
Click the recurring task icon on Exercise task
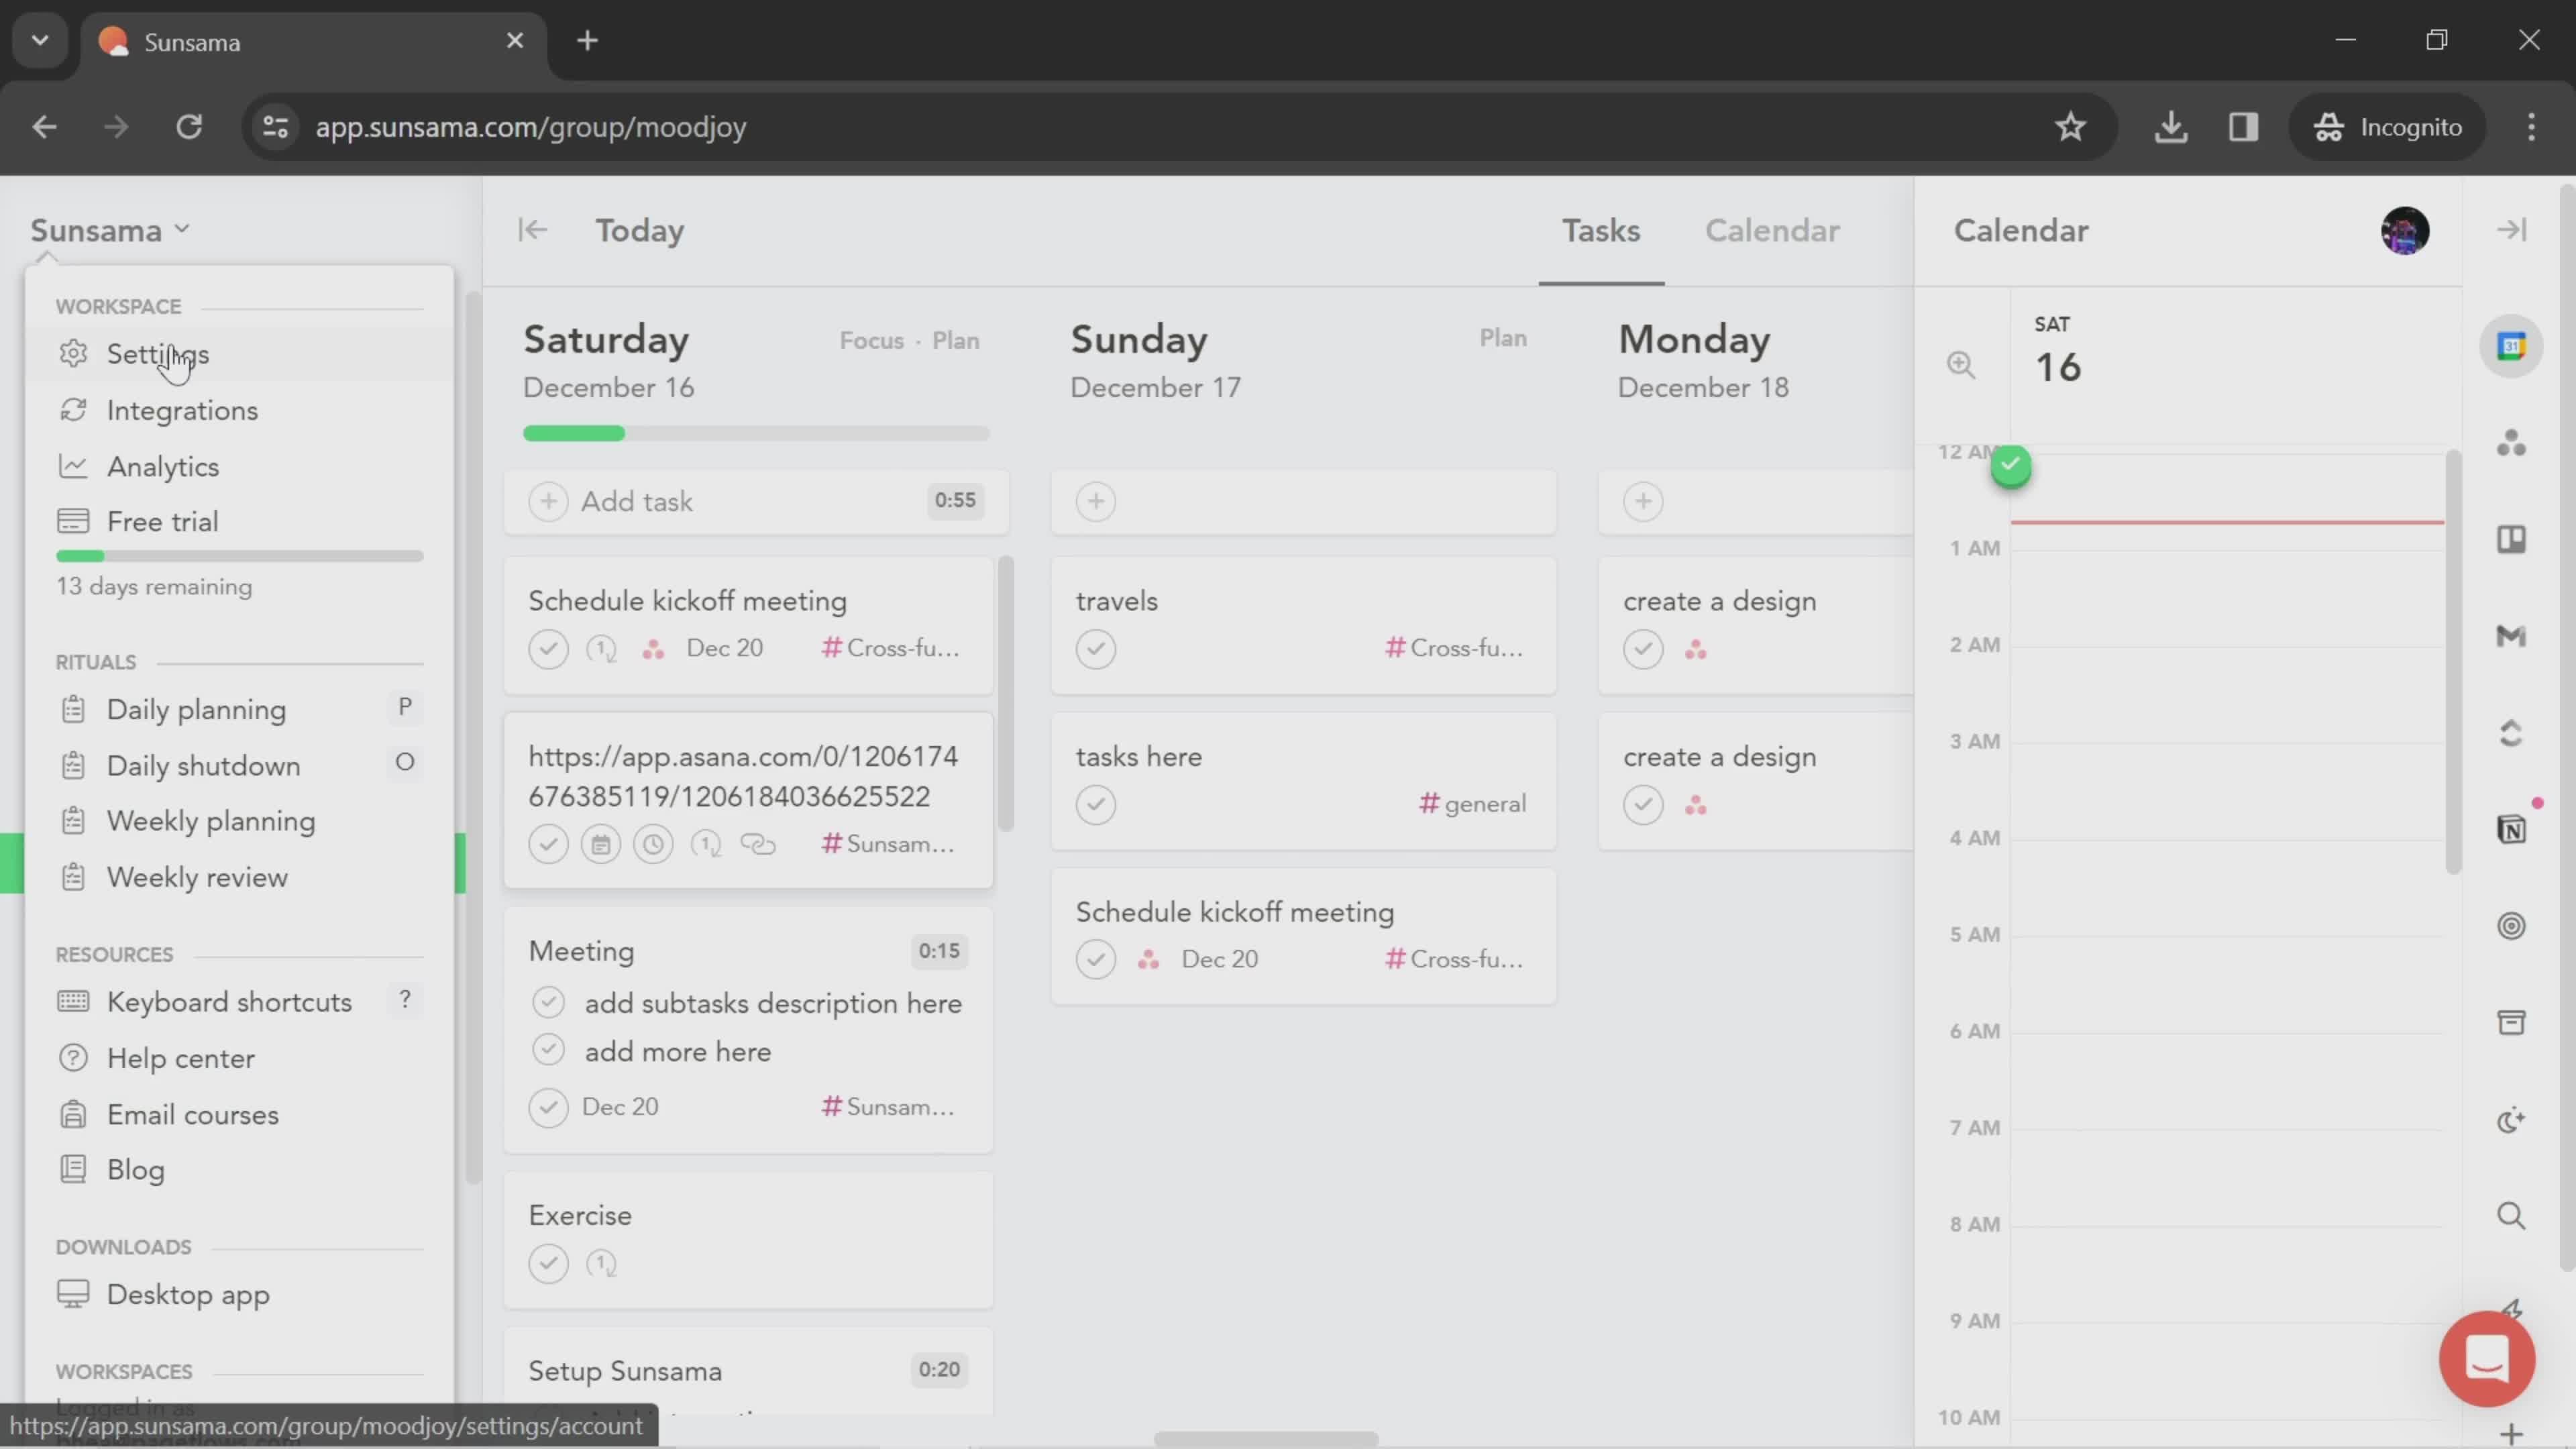click(602, 1263)
